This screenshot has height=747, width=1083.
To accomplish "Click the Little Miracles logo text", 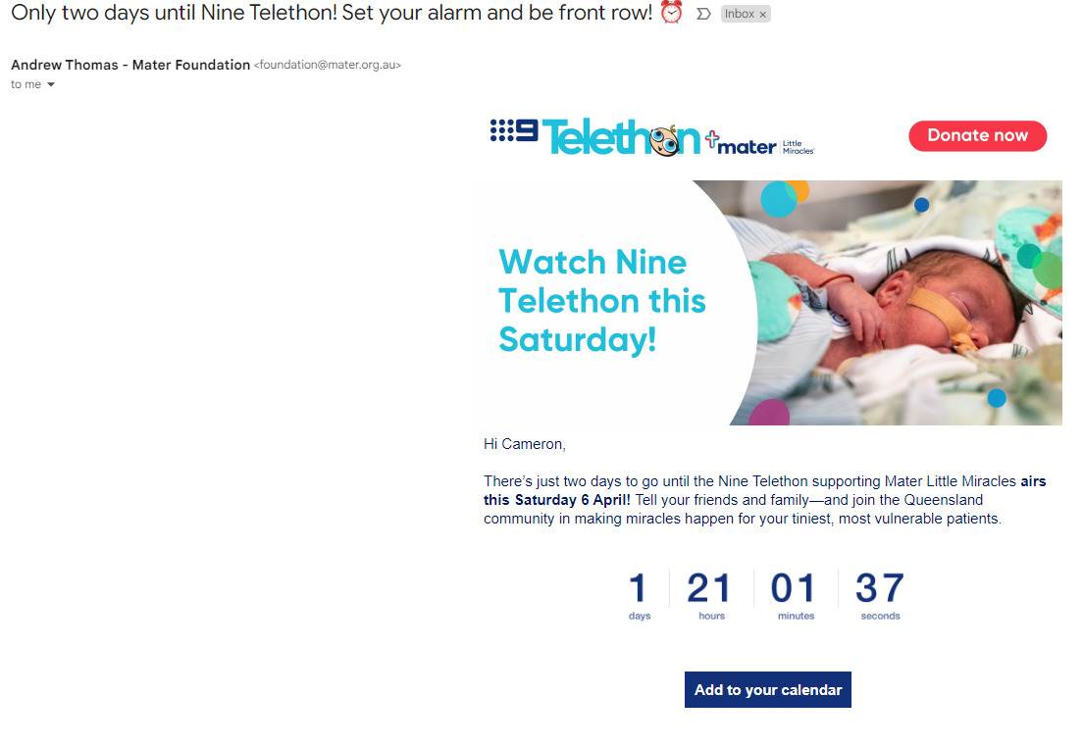I will click(x=798, y=147).
